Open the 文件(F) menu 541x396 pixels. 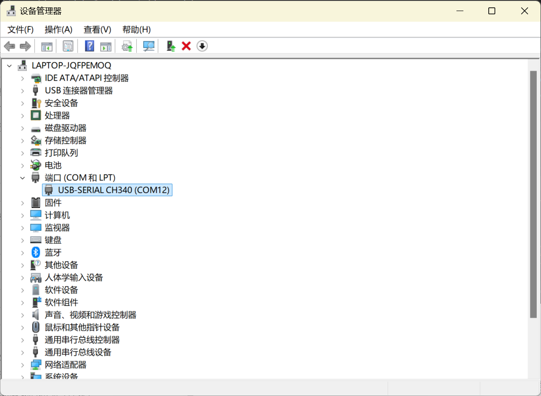click(20, 30)
